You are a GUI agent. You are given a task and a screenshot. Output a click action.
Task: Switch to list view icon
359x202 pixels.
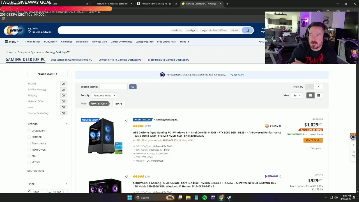coord(310,95)
